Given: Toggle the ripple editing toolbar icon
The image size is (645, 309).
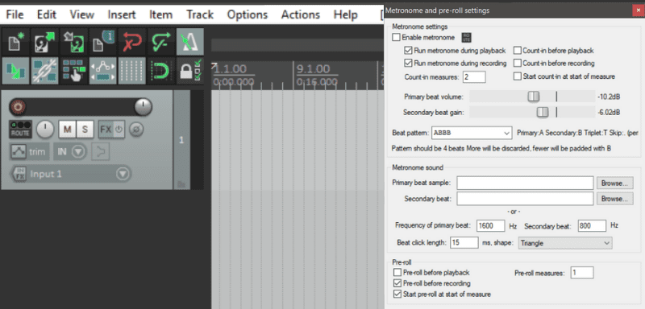Looking at the screenshot, I should (73, 71).
